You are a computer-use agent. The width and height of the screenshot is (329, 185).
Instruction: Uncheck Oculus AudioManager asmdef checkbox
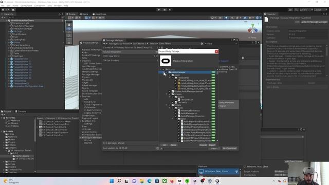point(170,91)
